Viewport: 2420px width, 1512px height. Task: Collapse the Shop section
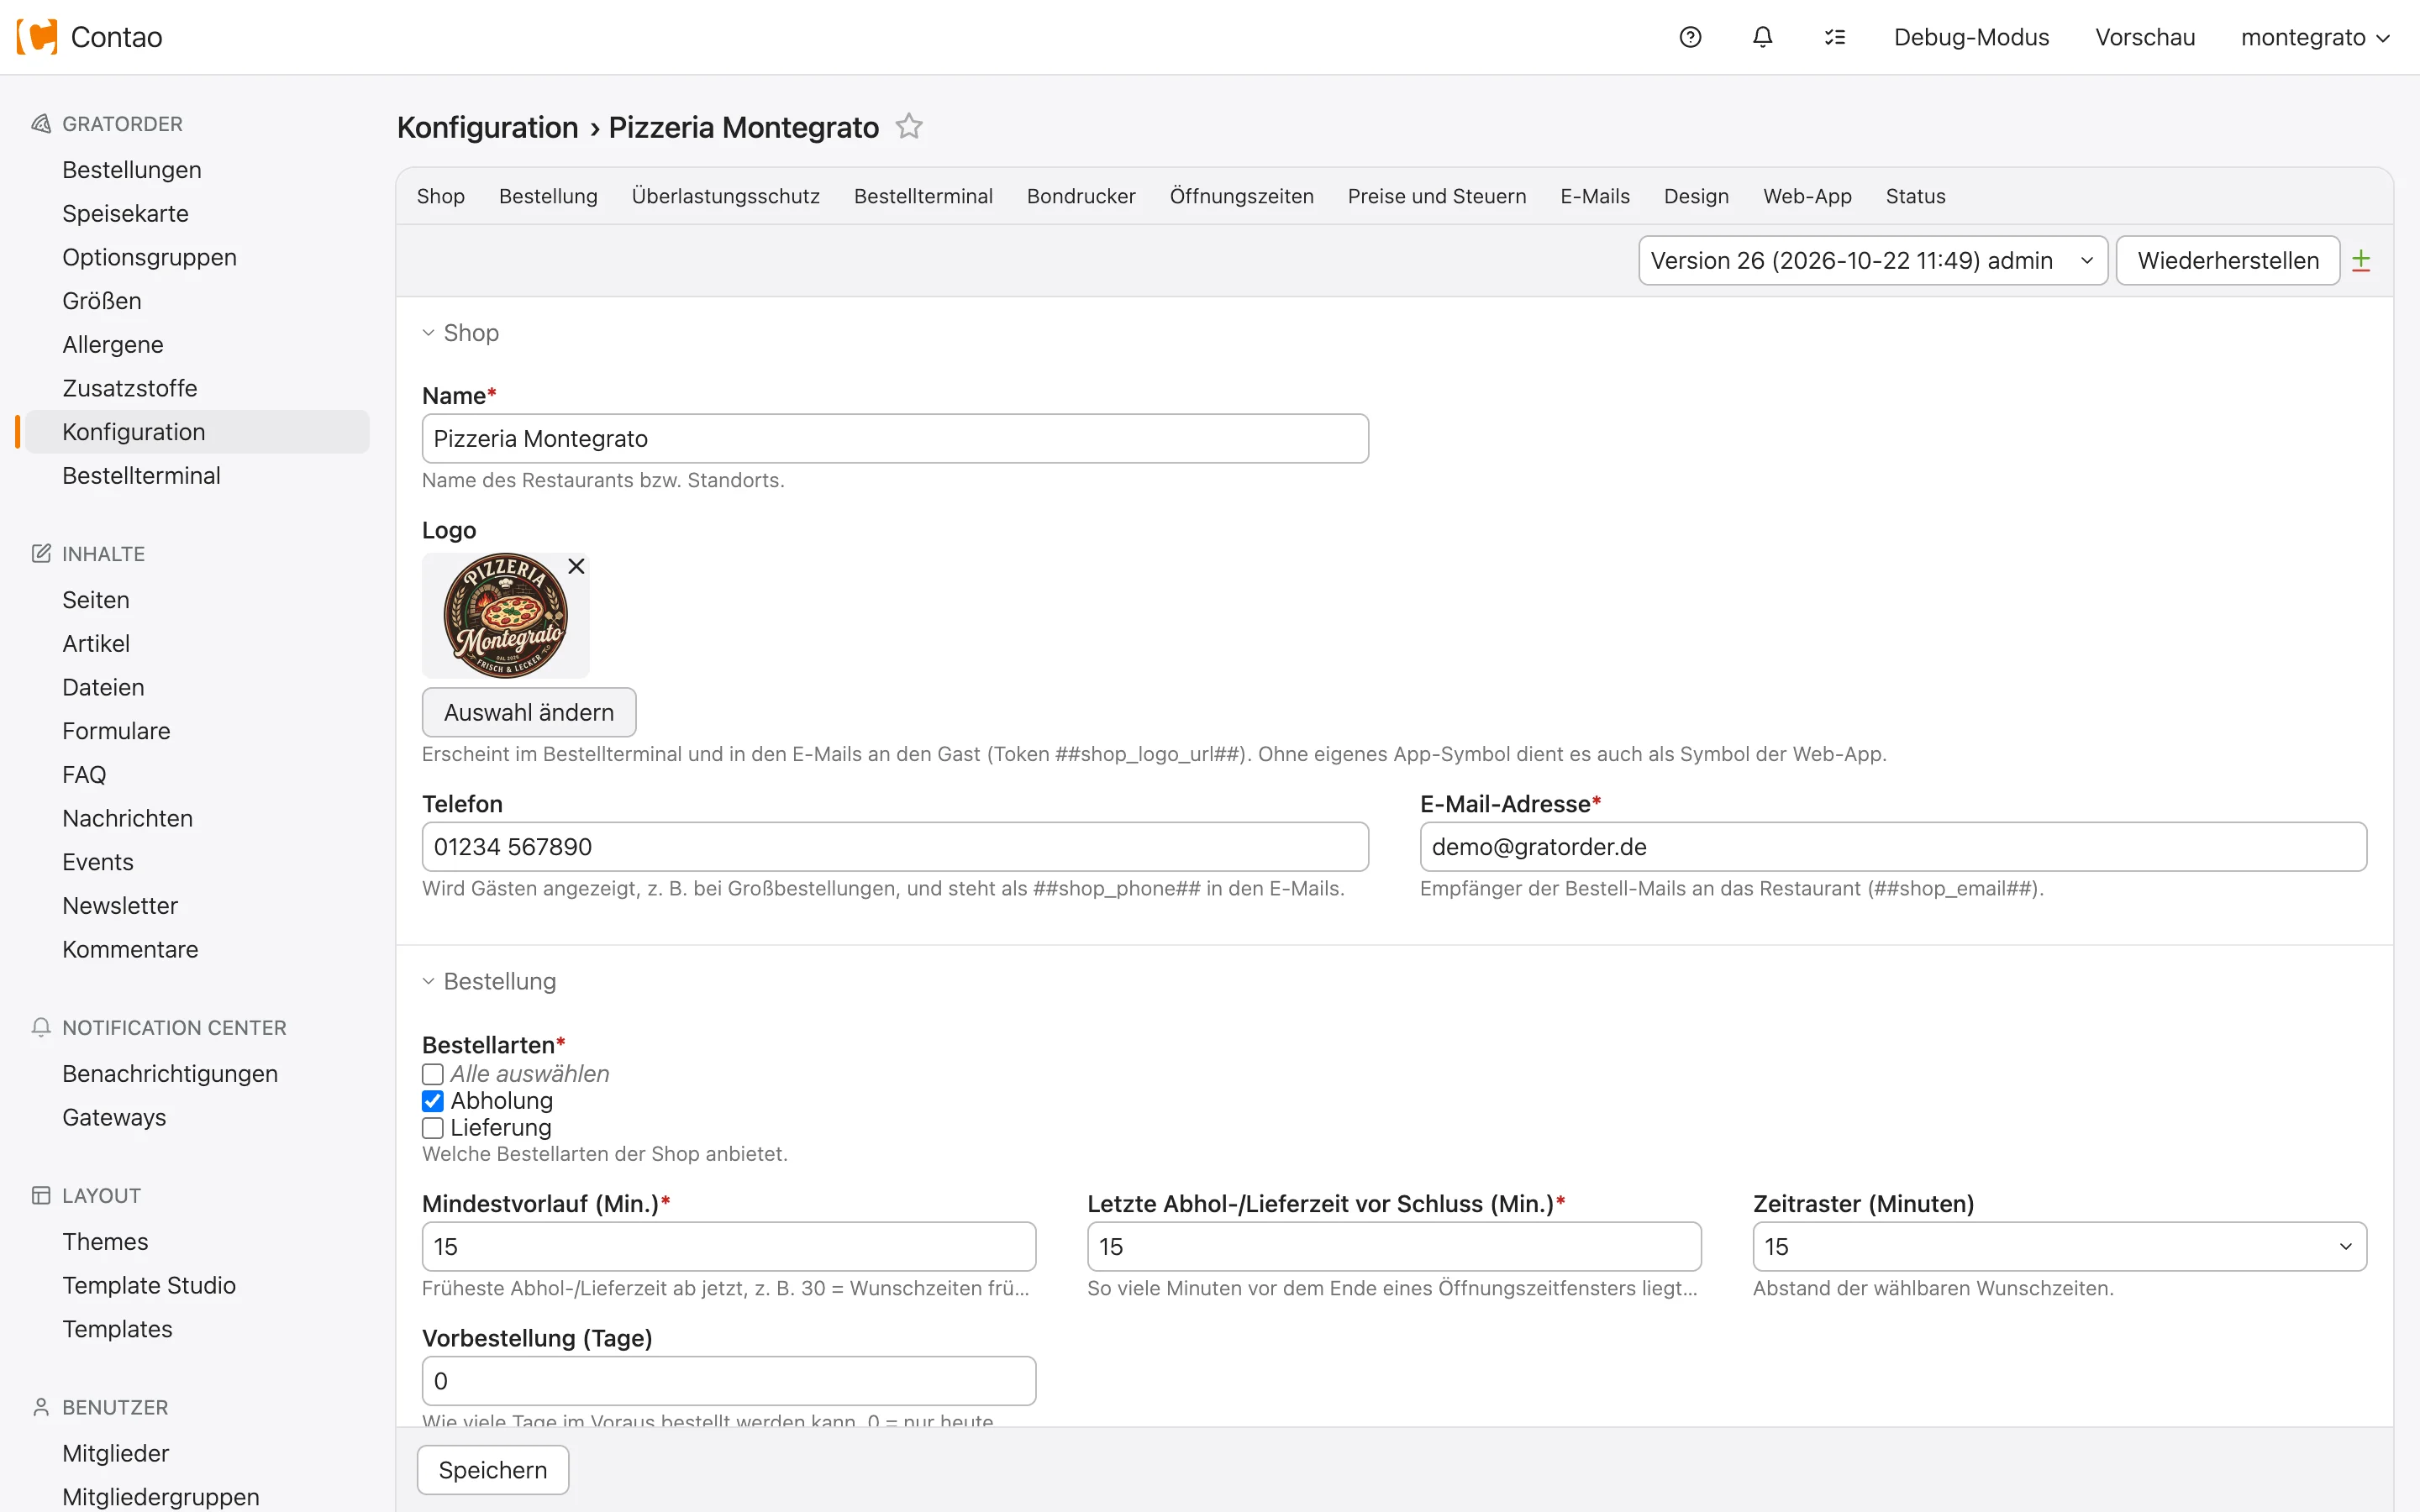pos(460,333)
